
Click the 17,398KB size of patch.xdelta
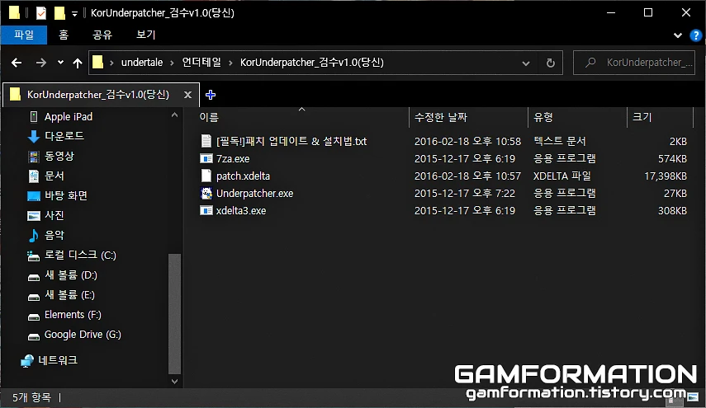click(x=666, y=176)
